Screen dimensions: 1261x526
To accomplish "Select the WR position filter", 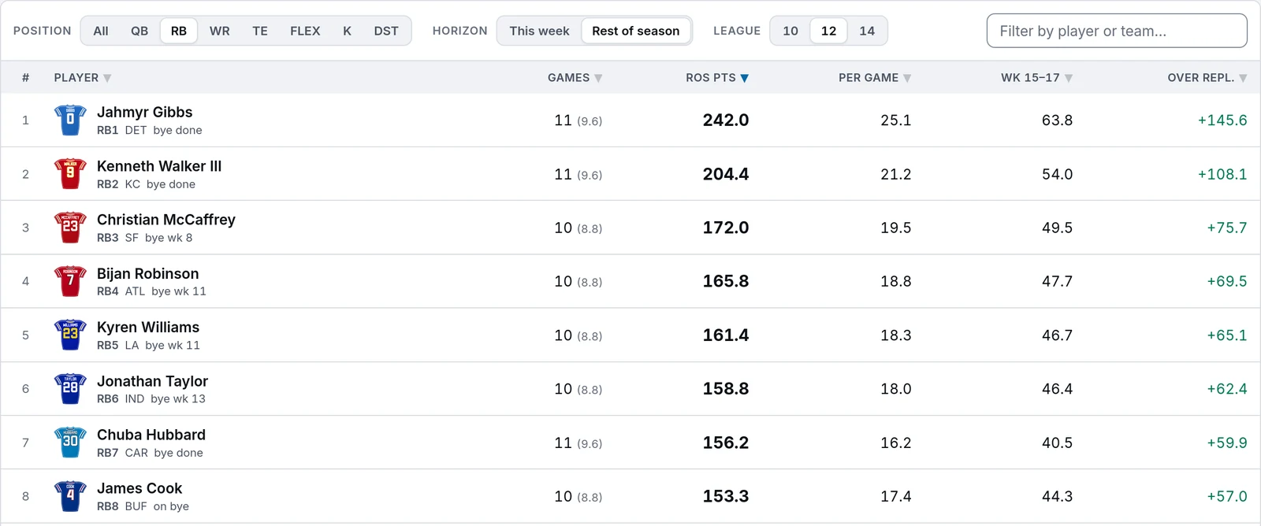I will pos(220,31).
